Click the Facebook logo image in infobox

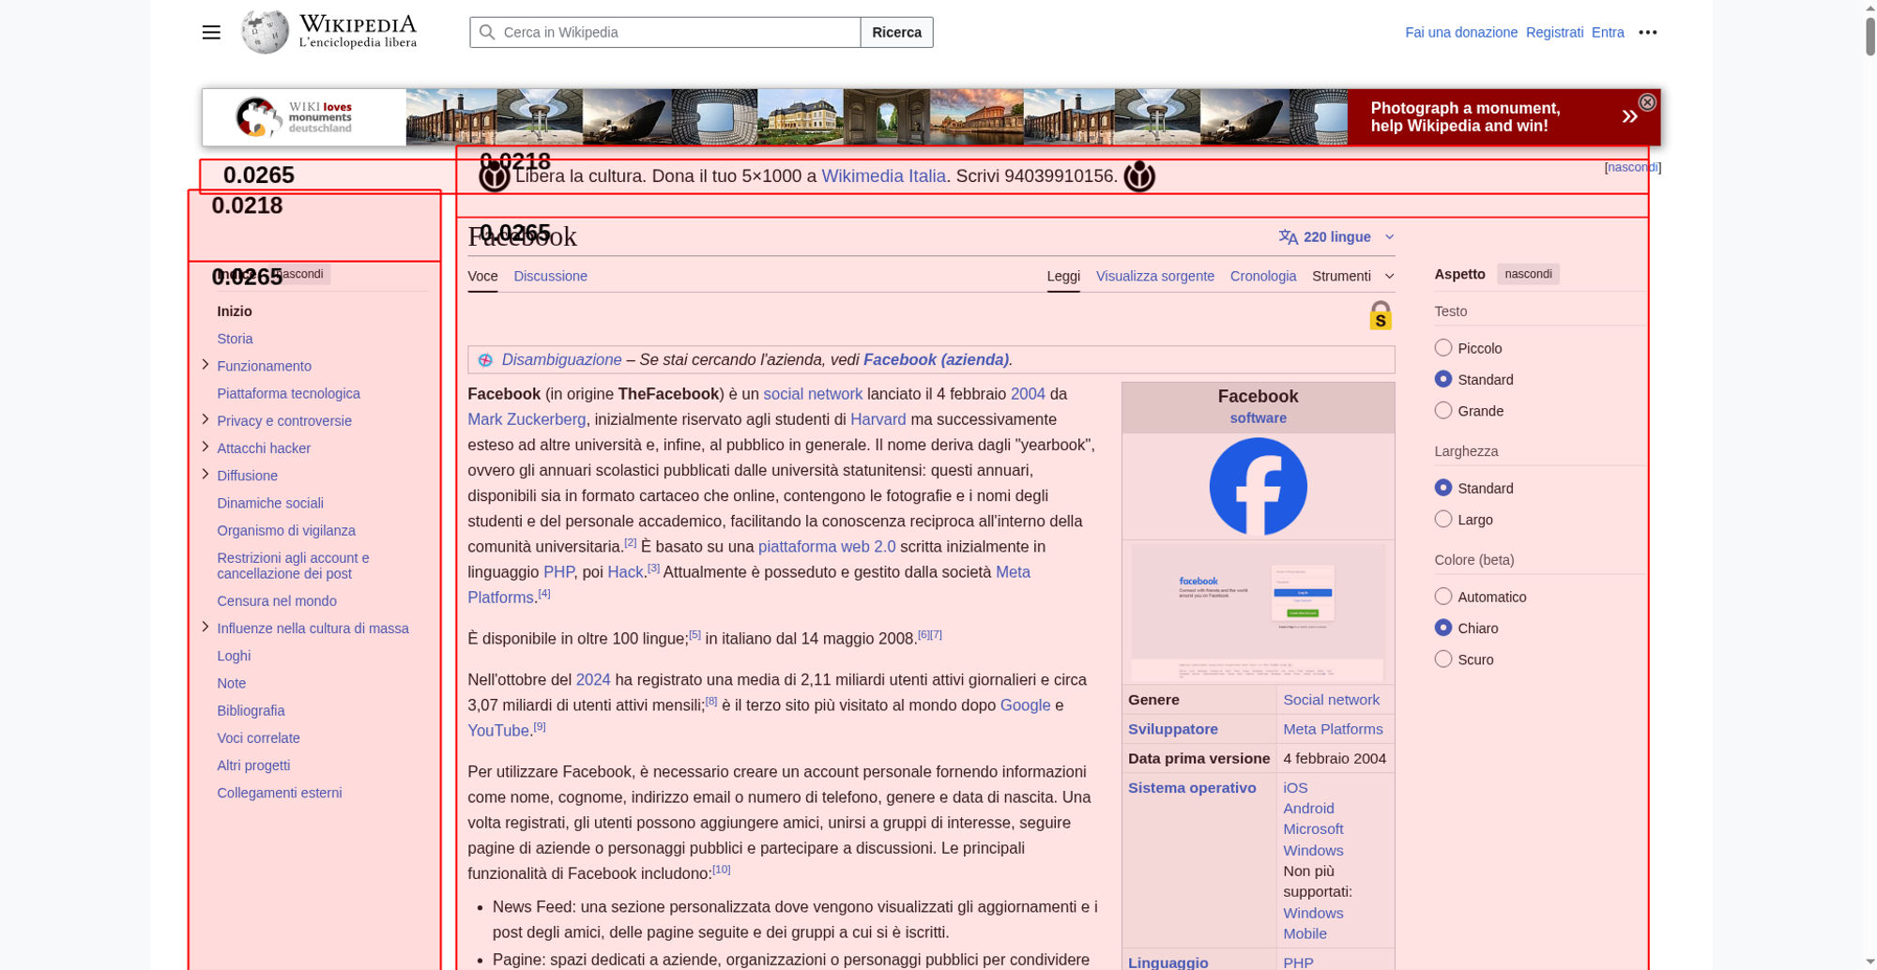pyautogui.click(x=1258, y=487)
